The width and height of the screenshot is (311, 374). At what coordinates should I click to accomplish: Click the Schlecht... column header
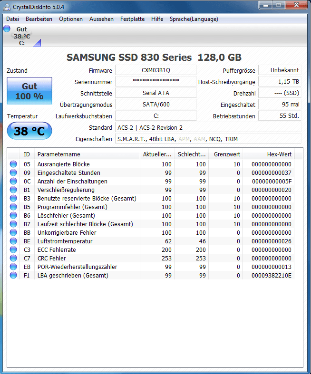coord(192,154)
